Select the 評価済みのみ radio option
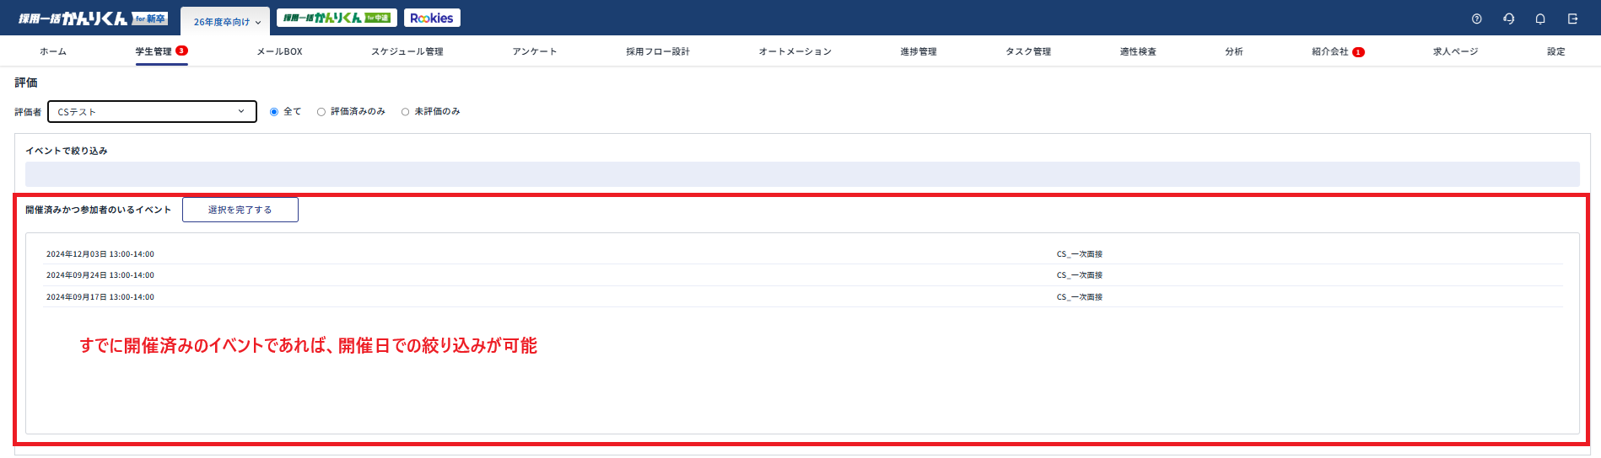1601x458 pixels. [321, 112]
